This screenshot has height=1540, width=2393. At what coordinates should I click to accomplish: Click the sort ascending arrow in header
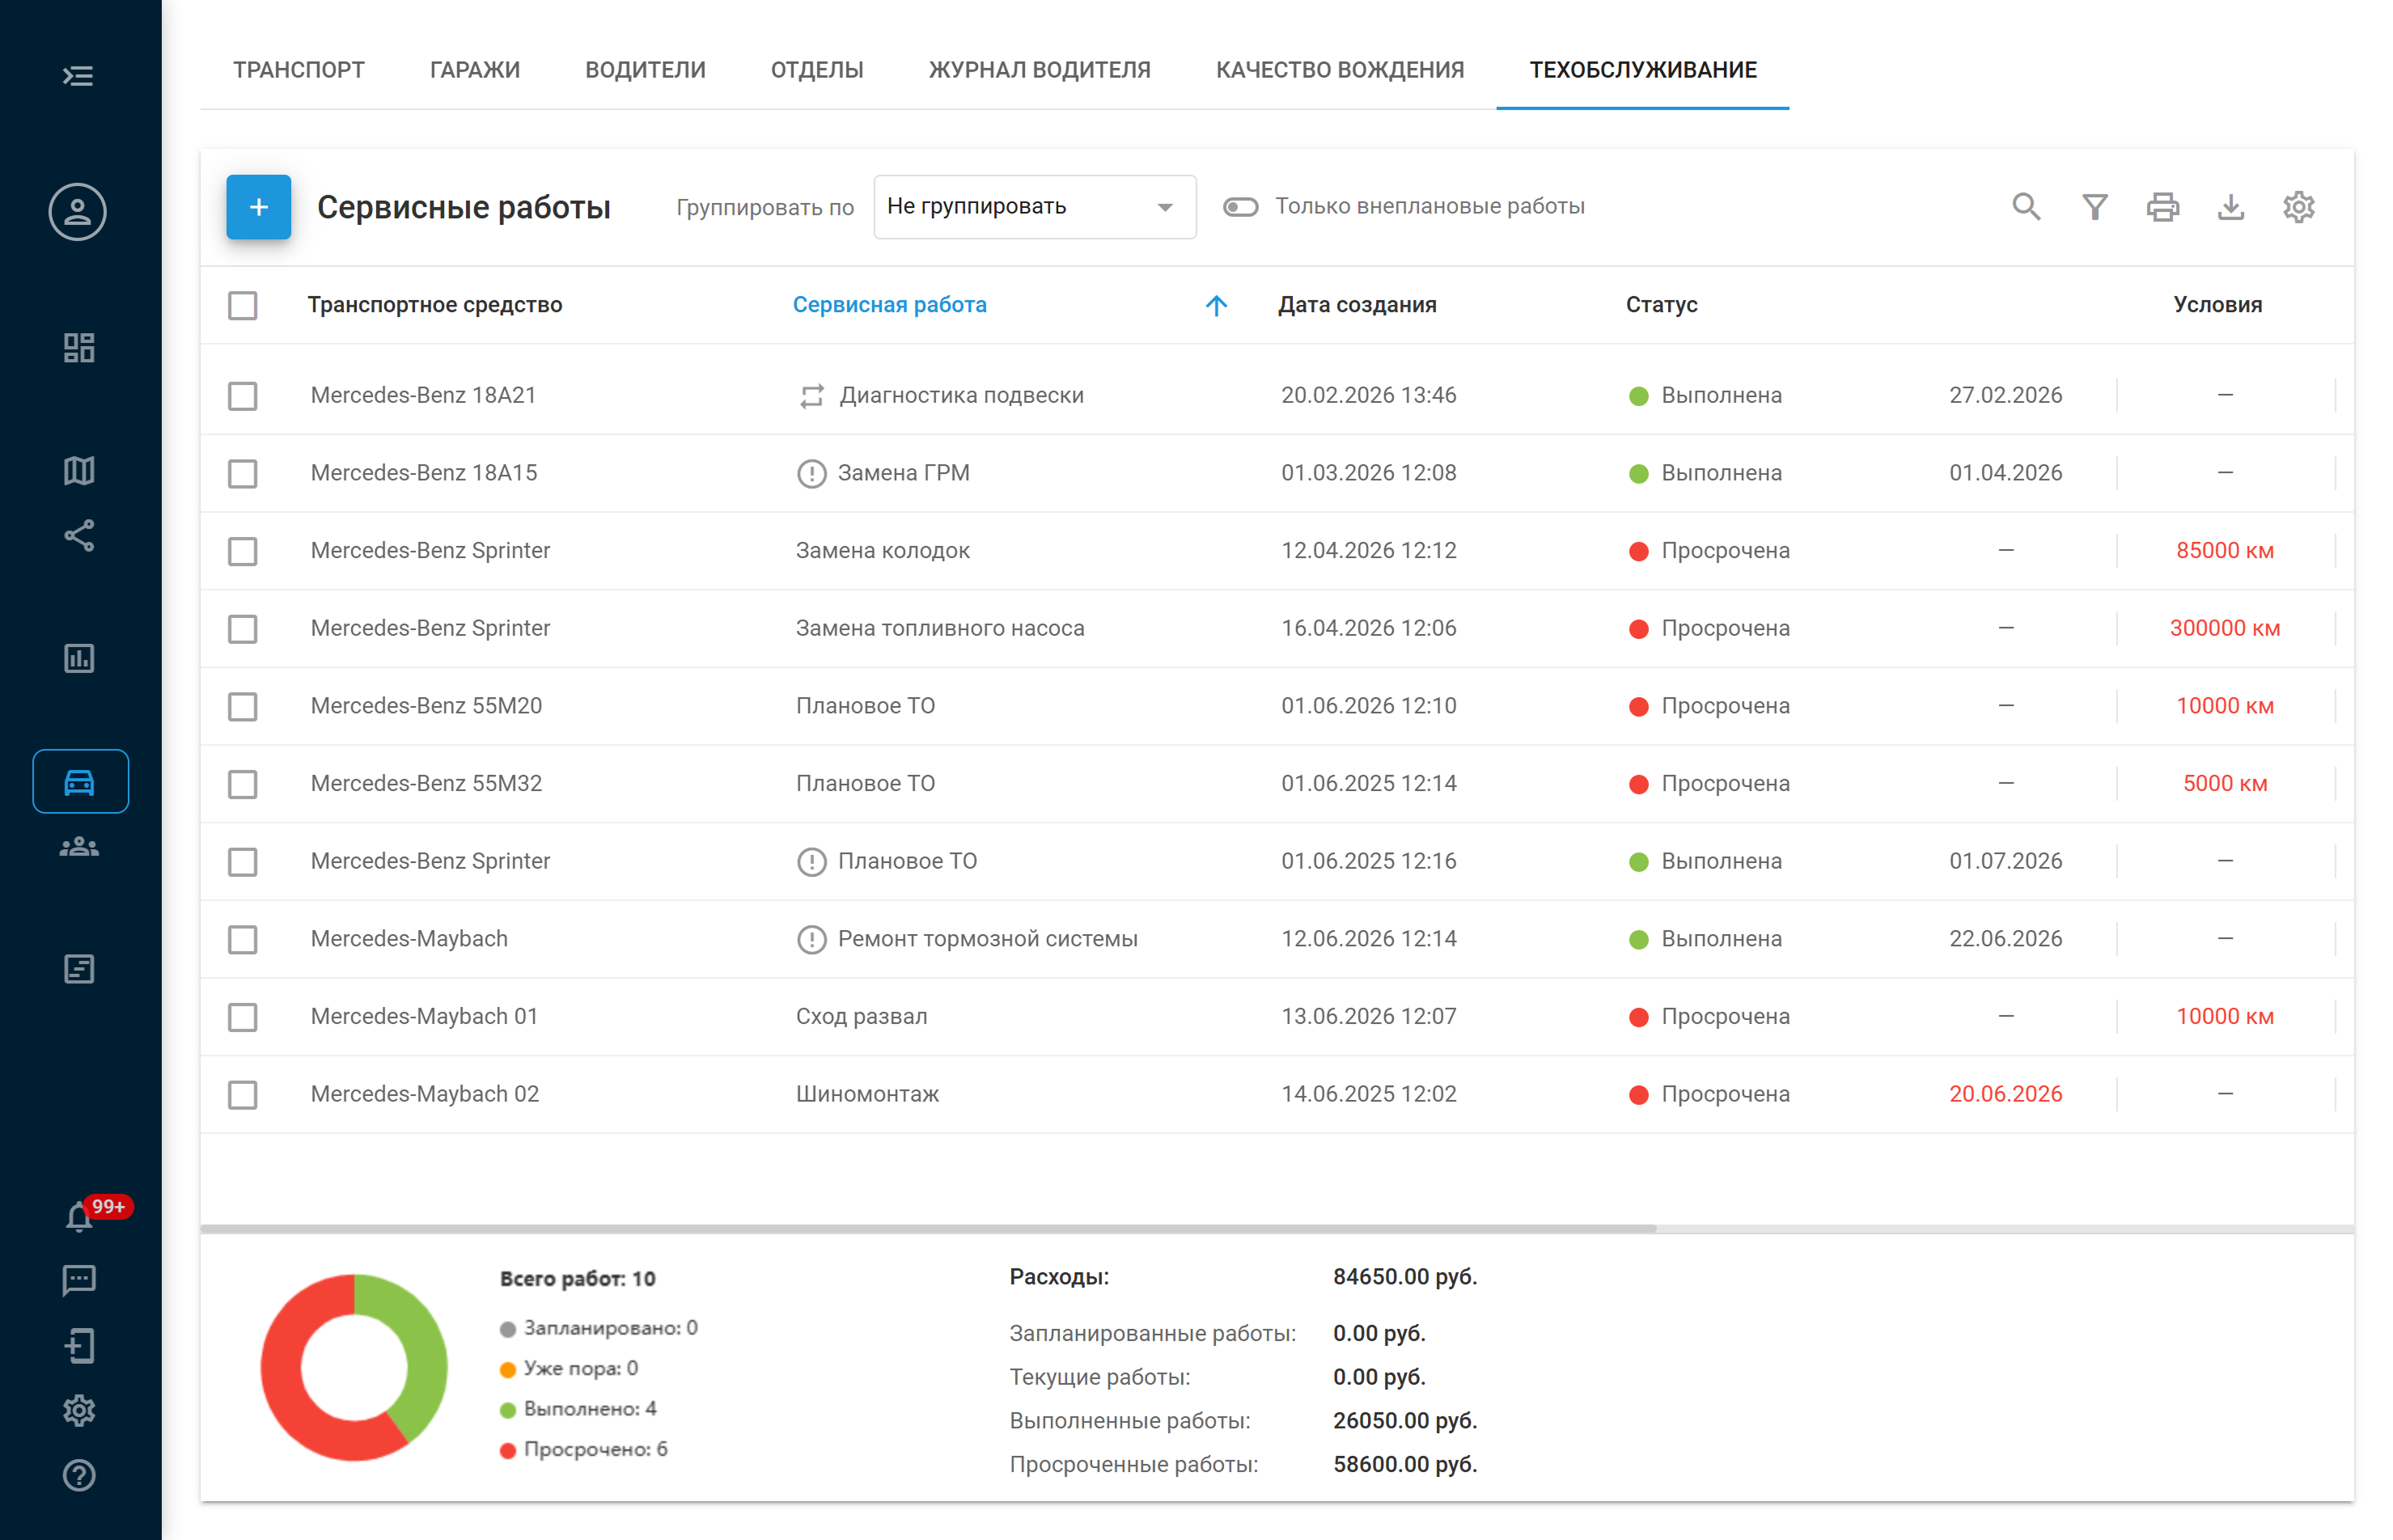click(1216, 305)
